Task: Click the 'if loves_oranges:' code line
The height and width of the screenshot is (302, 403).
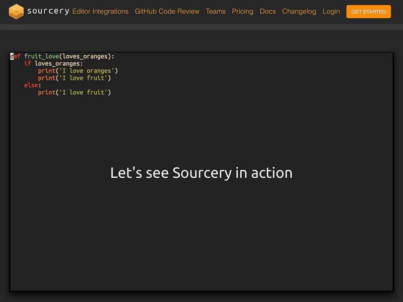Action: [x=53, y=63]
